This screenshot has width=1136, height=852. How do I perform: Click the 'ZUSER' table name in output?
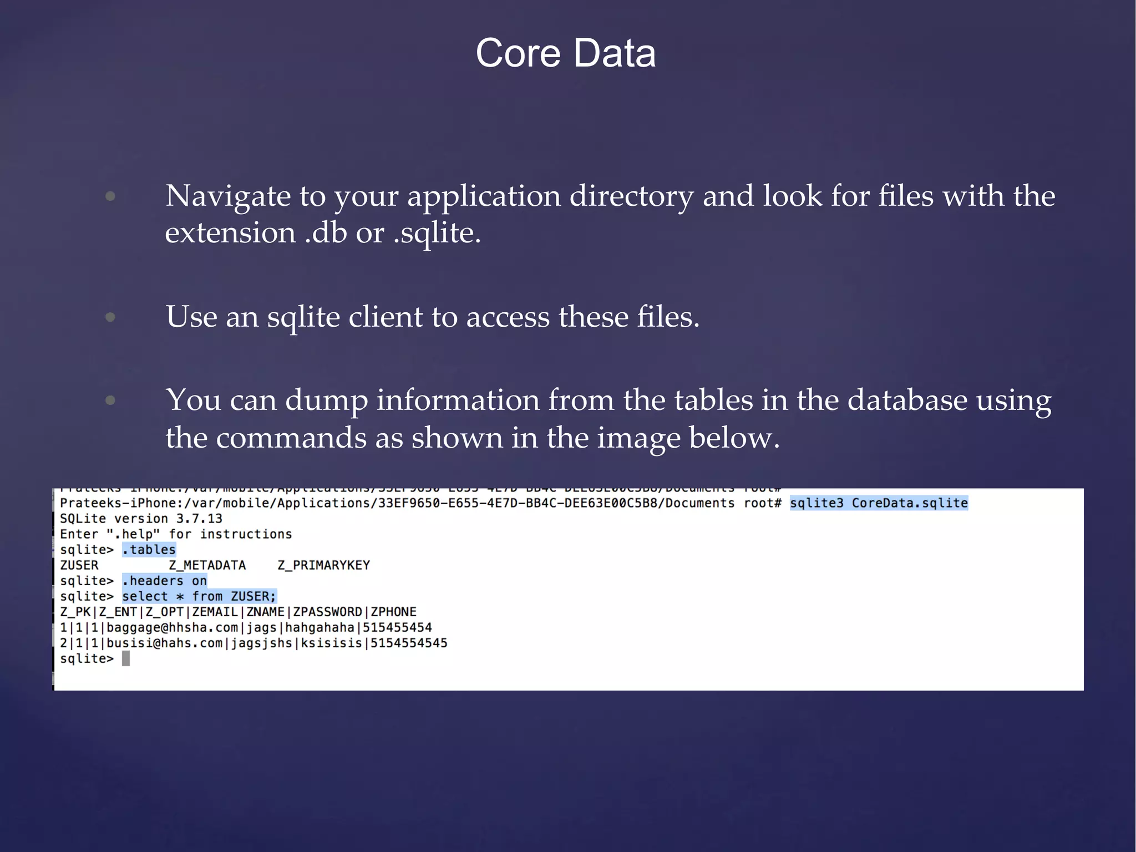tap(79, 565)
